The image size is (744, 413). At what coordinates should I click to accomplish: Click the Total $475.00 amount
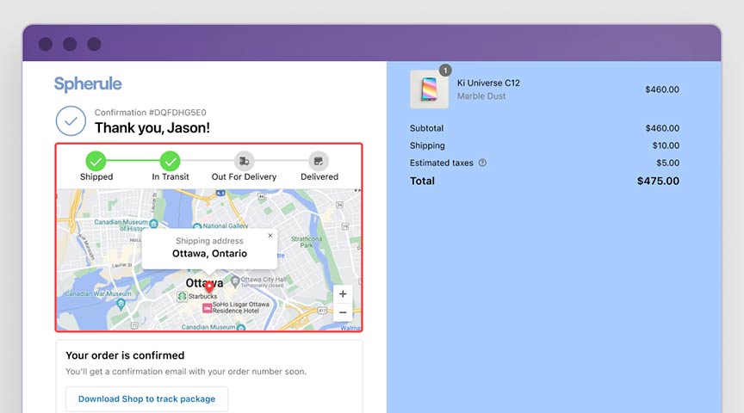pyautogui.click(x=658, y=181)
